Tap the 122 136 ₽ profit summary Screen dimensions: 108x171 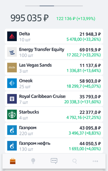pyautogui.click(x=76, y=19)
